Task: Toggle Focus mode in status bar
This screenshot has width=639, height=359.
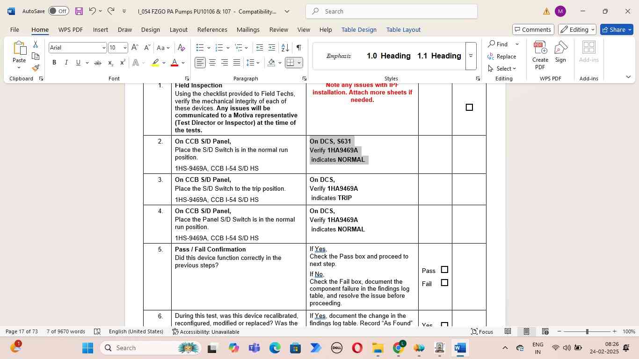Action: (x=482, y=331)
